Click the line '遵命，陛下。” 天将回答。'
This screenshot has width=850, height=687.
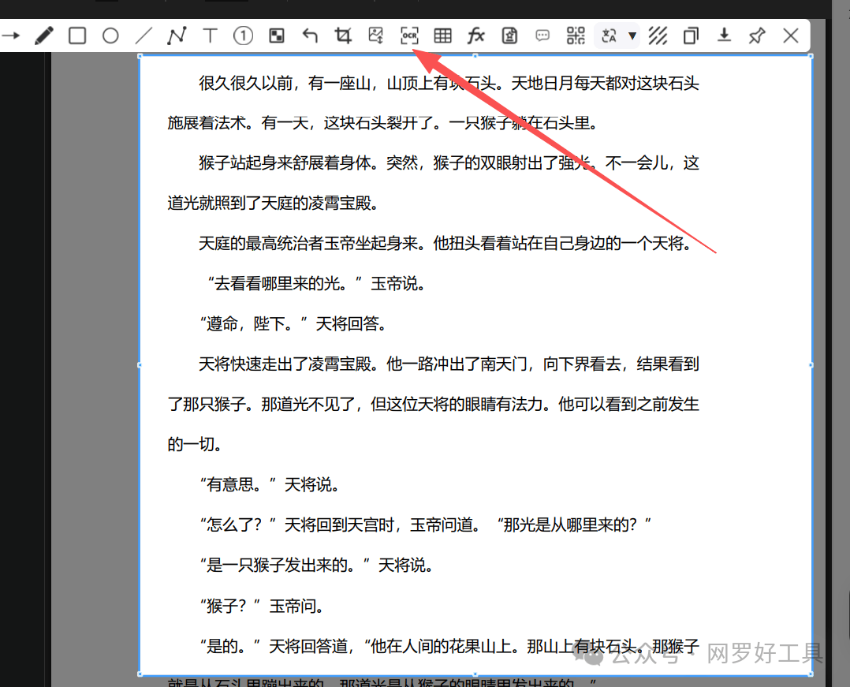click(x=293, y=324)
